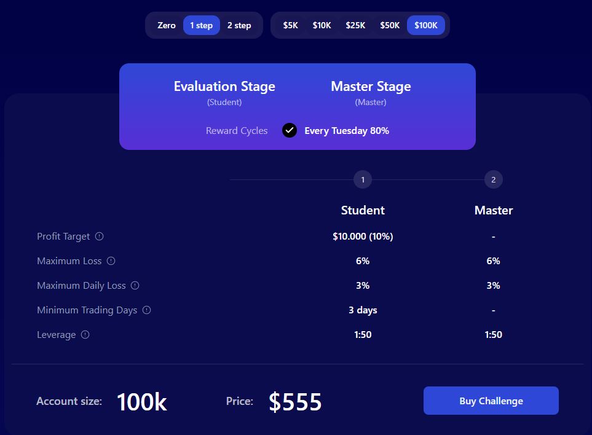592x435 pixels.
Task: Choose the $100K account size
Action: click(425, 25)
